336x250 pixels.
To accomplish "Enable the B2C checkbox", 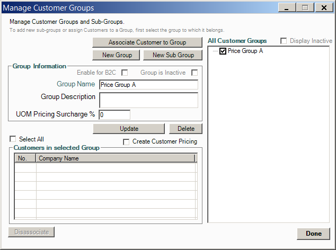I will pos(125,73).
